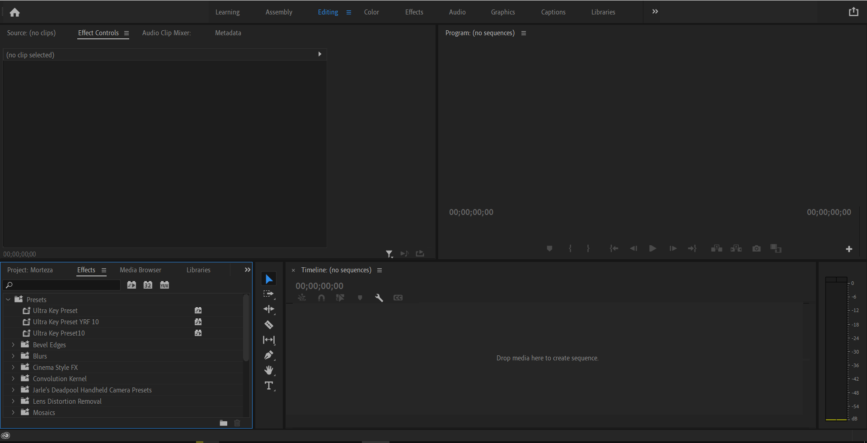Click the YUV Effects filter icon
867x443 pixels.
click(x=164, y=285)
